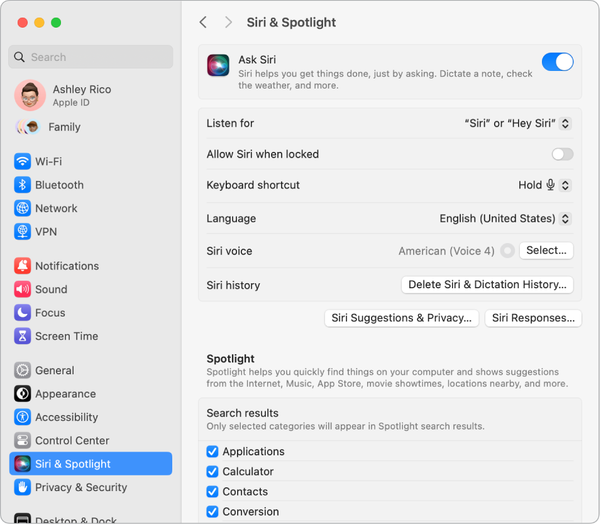Click Delete Siri & Dictation History
Viewport: 601px width, 525px height.
click(x=487, y=284)
